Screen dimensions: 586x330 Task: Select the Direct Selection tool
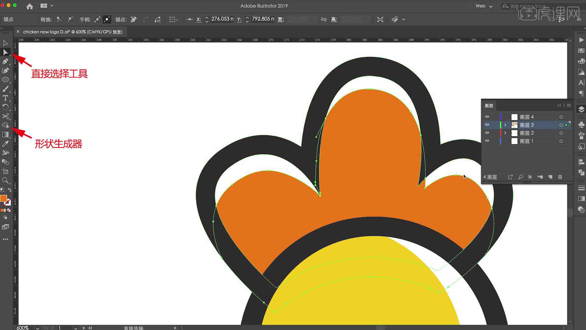tap(5, 52)
